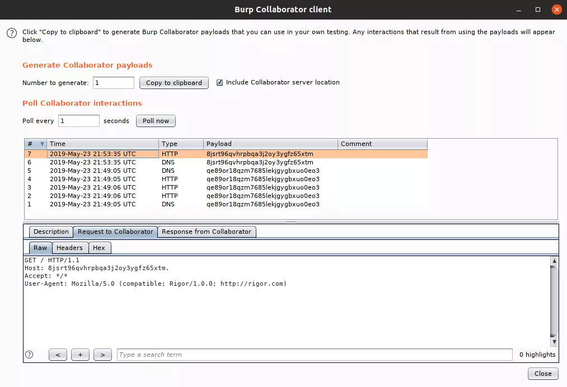This screenshot has width=567, height=387.
Task: Sort by the Type column header
Action: coord(181,144)
